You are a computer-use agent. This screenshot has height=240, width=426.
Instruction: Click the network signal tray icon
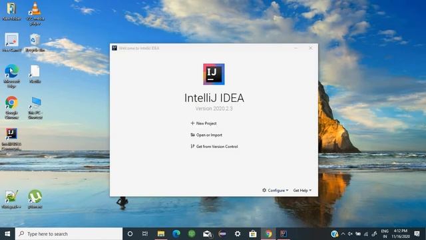coord(366,234)
